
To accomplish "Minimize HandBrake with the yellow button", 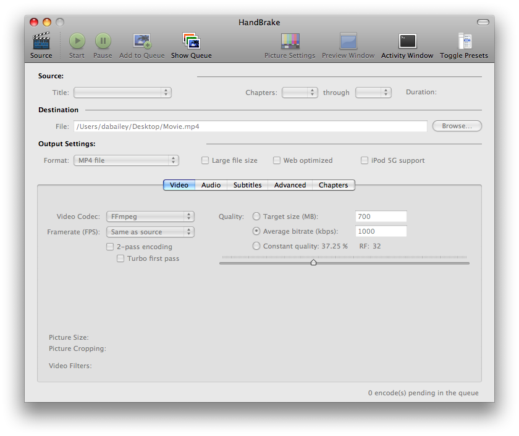I will [47, 22].
